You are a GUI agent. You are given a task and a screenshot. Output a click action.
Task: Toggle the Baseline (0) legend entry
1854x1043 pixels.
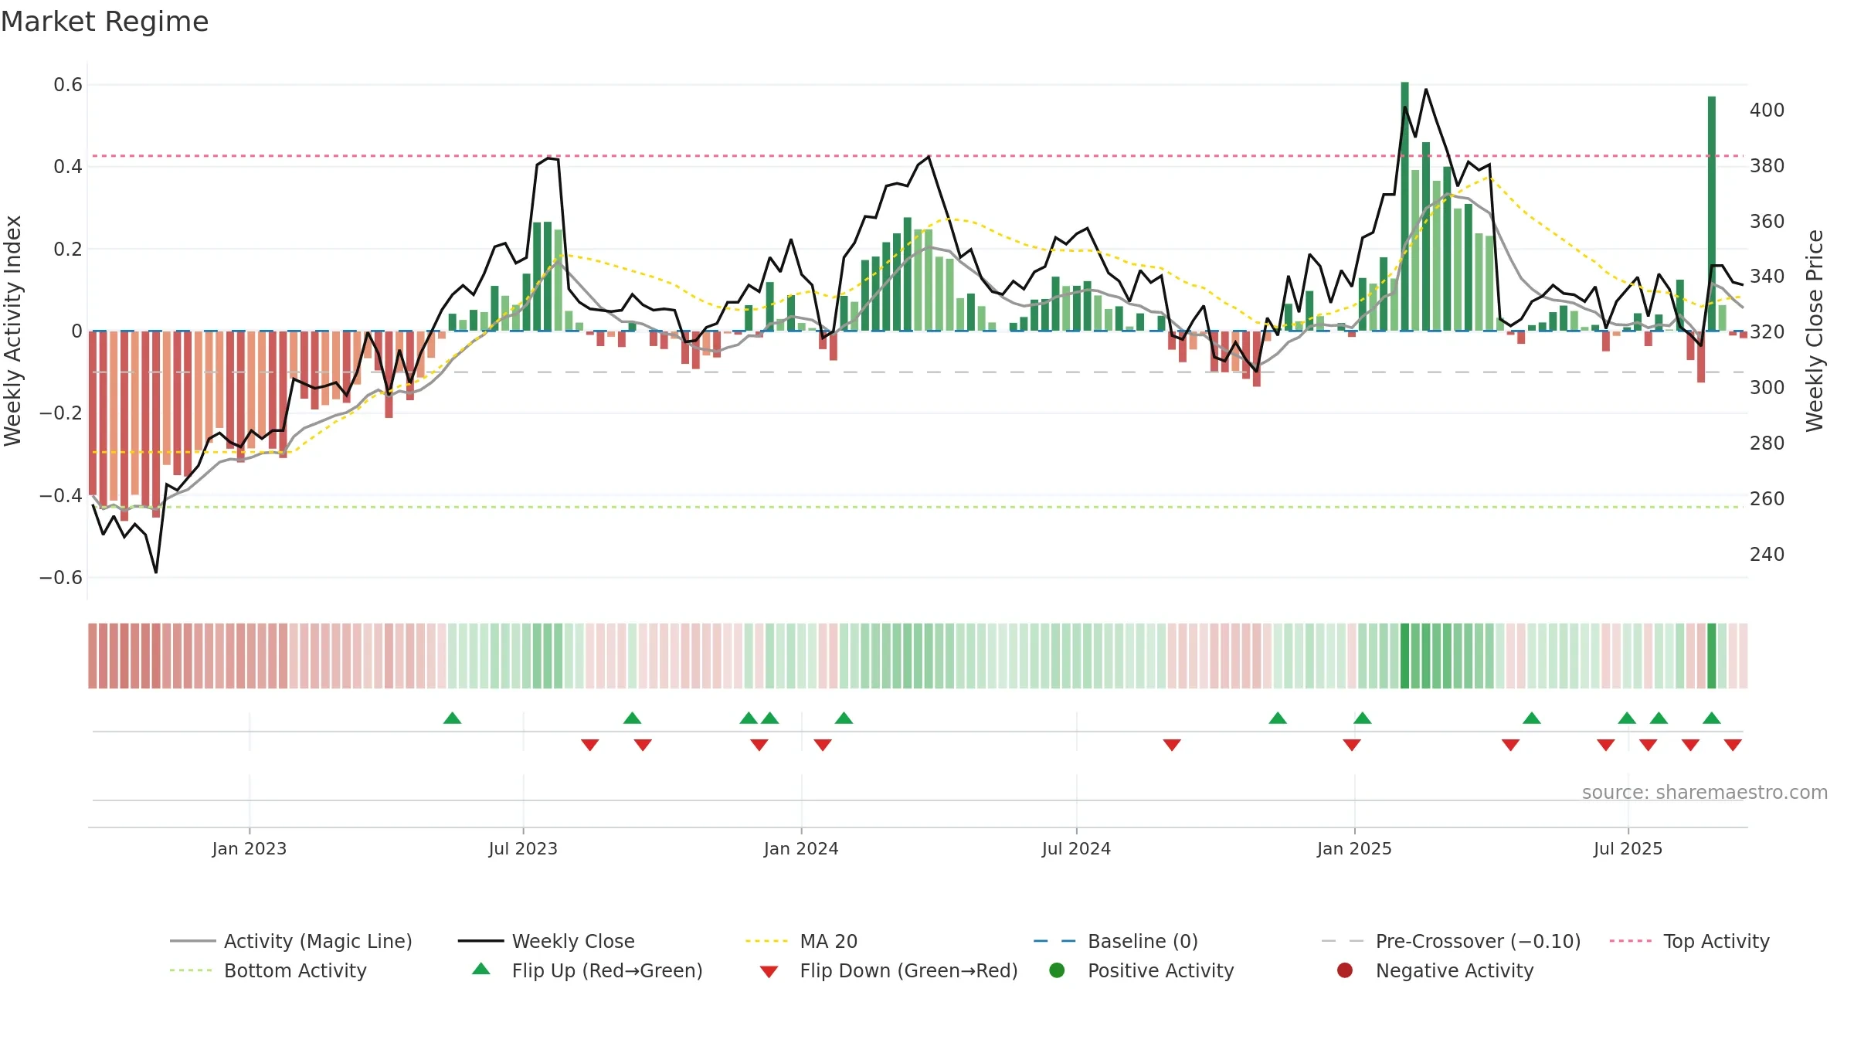click(1115, 941)
